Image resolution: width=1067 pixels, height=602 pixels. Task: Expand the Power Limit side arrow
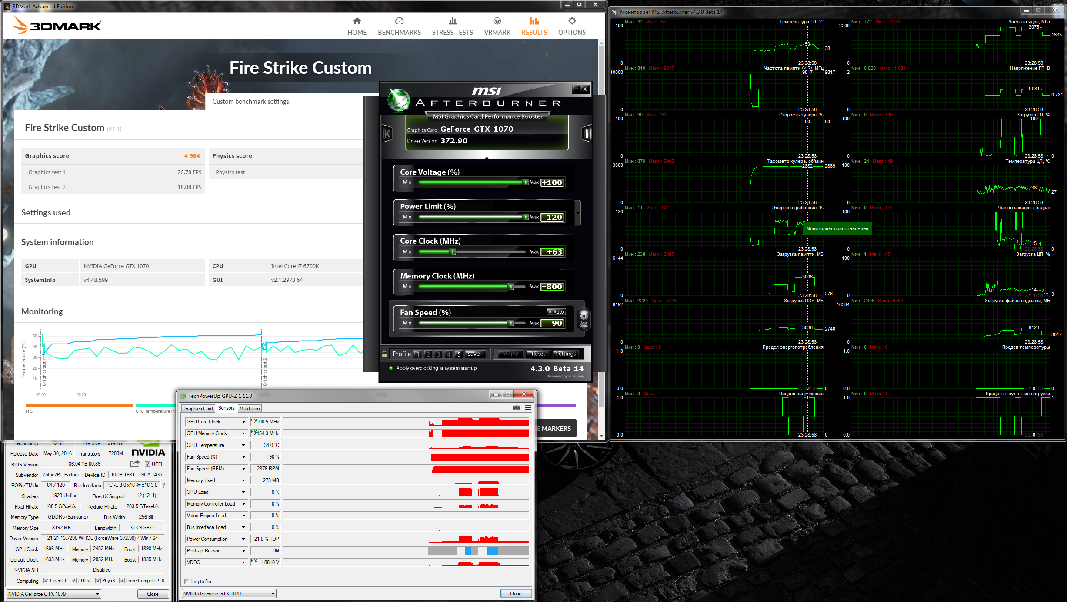click(577, 213)
